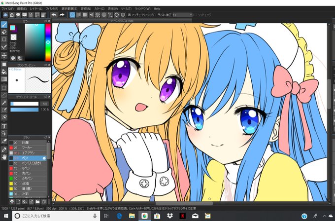The image size is (335, 221).
Task: Select the Text tool
Action: pos(4,126)
